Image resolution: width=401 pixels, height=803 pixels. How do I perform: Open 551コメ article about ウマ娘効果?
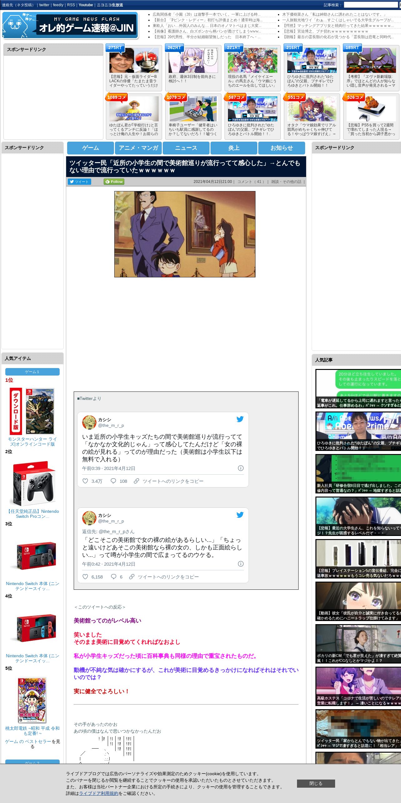point(312,116)
